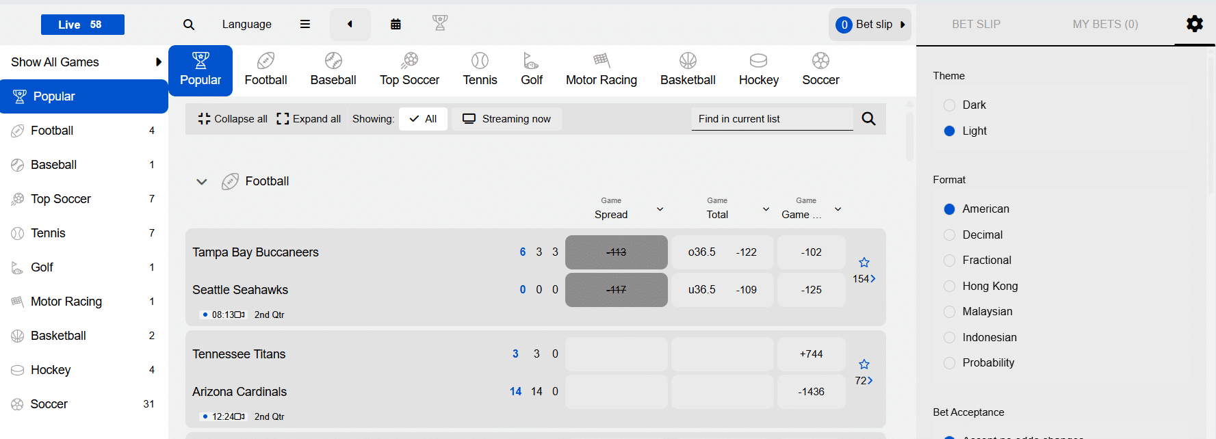The height and width of the screenshot is (439, 1216).
Task: Select Decimal odds format
Action: pyautogui.click(x=949, y=235)
